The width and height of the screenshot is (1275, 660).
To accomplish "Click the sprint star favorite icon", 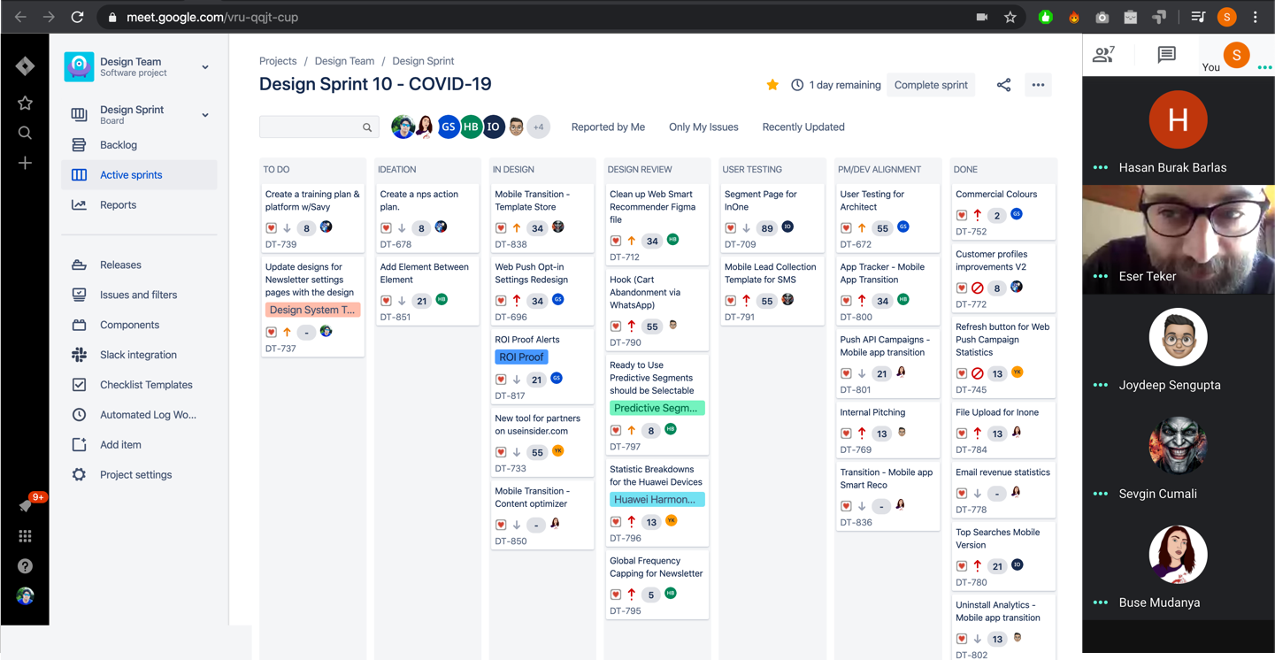I will click(x=772, y=85).
